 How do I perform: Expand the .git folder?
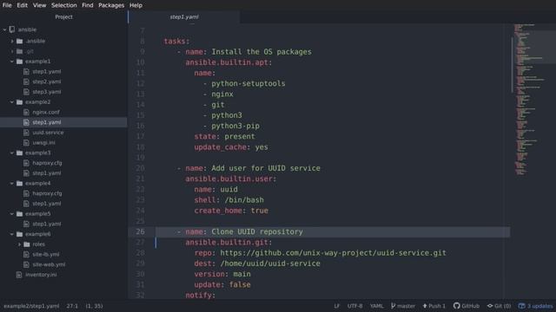[x=12, y=51]
